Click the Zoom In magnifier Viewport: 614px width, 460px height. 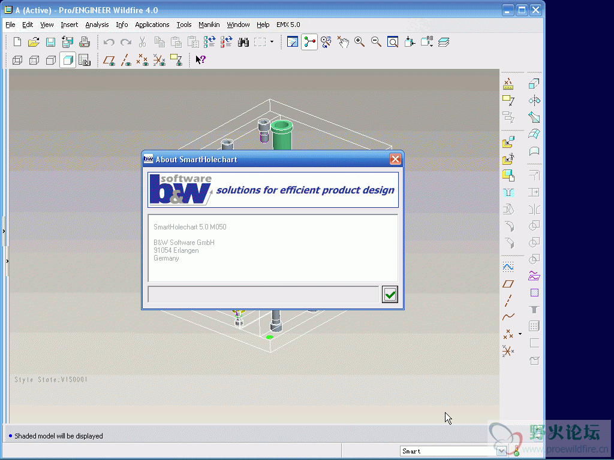click(x=360, y=42)
